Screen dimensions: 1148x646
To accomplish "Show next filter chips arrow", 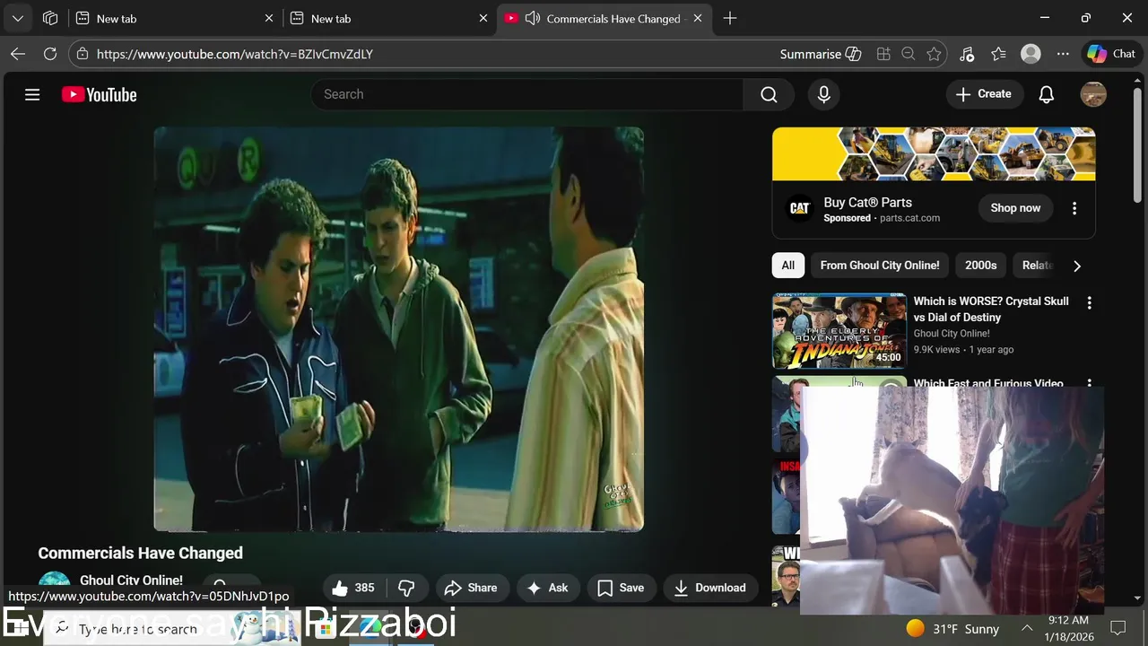I will coord(1077,266).
